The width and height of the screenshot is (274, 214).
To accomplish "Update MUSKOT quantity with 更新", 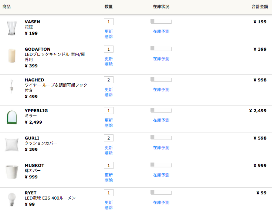I will 108,175.
